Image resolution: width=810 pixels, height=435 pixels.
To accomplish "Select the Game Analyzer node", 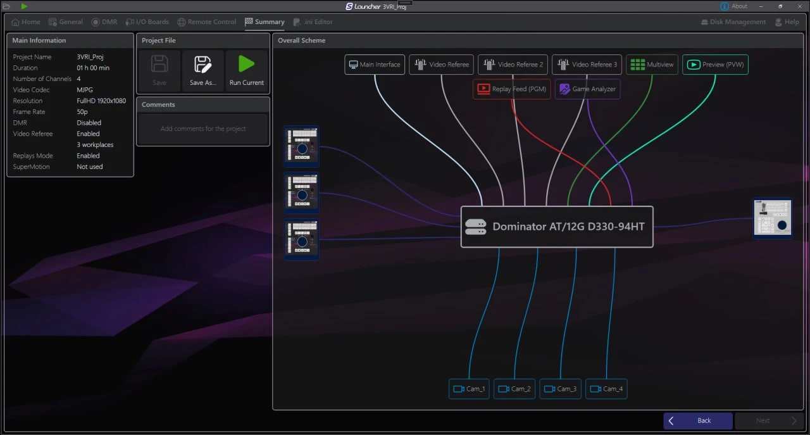I will (x=587, y=89).
